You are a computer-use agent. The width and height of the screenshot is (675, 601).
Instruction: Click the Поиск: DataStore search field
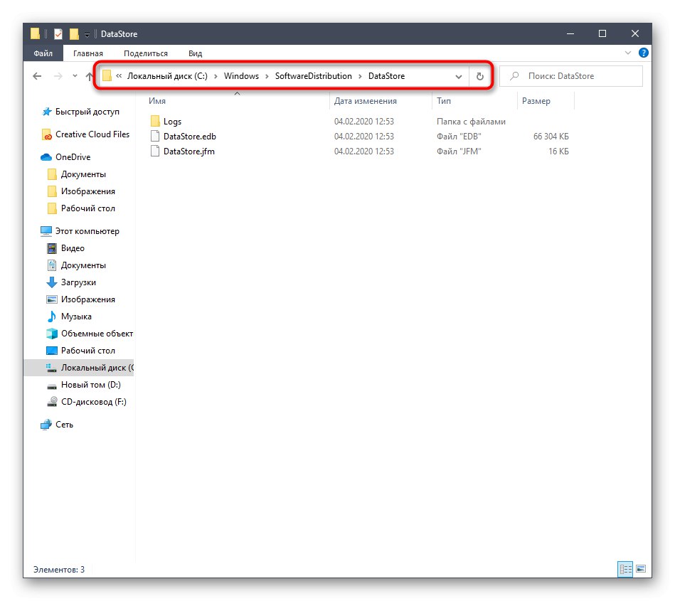(571, 76)
